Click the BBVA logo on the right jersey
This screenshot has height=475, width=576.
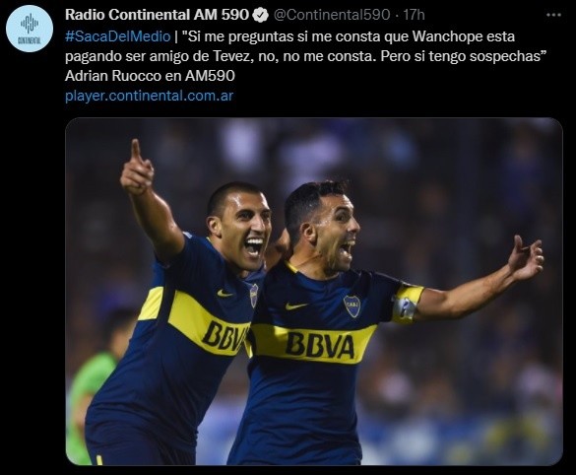pyautogui.click(x=320, y=346)
